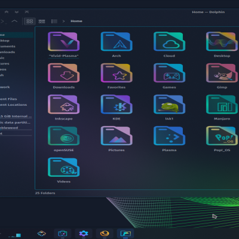Click the double down-chevron title bar button
Viewport: 239px width, 239px height.
click(x=17, y=12)
